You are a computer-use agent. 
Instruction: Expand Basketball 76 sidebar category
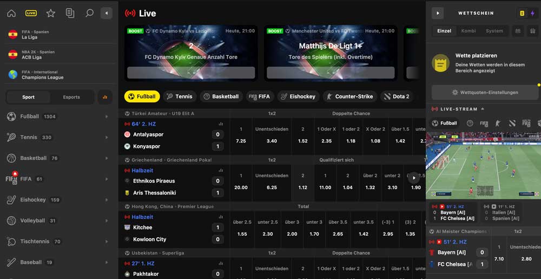pyautogui.click(x=58, y=158)
